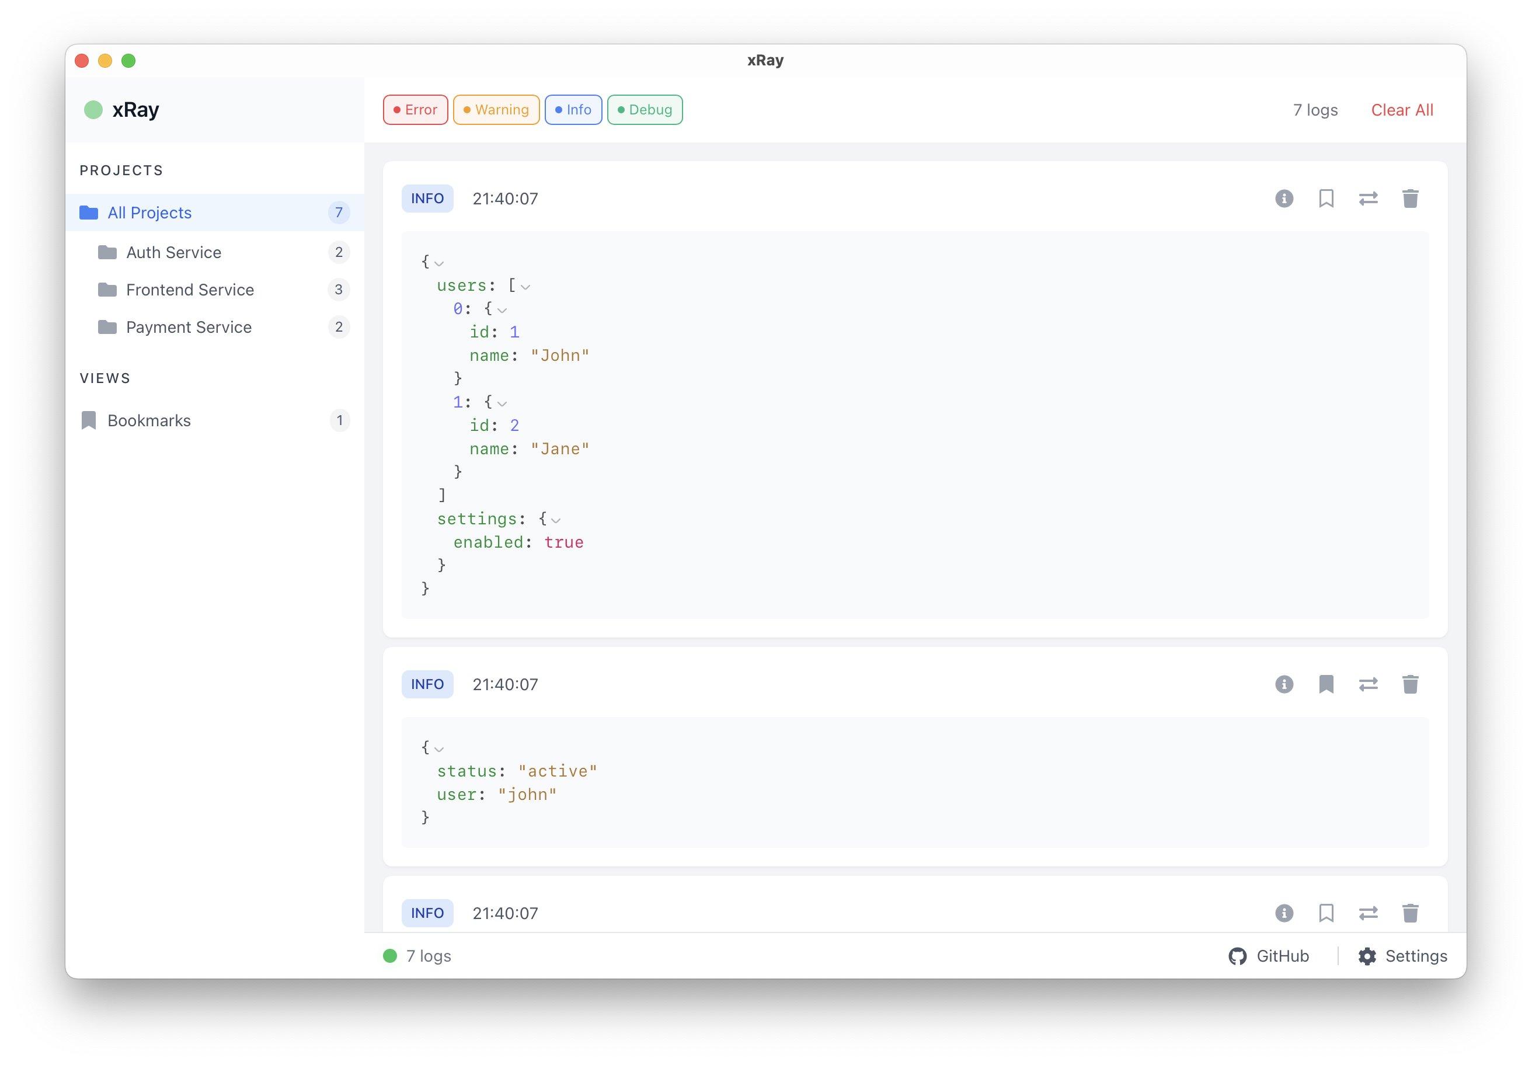Toggle the Warning level filter
This screenshot has height=1065, width=1532.
pyautogui.click(x=496, y=109)
